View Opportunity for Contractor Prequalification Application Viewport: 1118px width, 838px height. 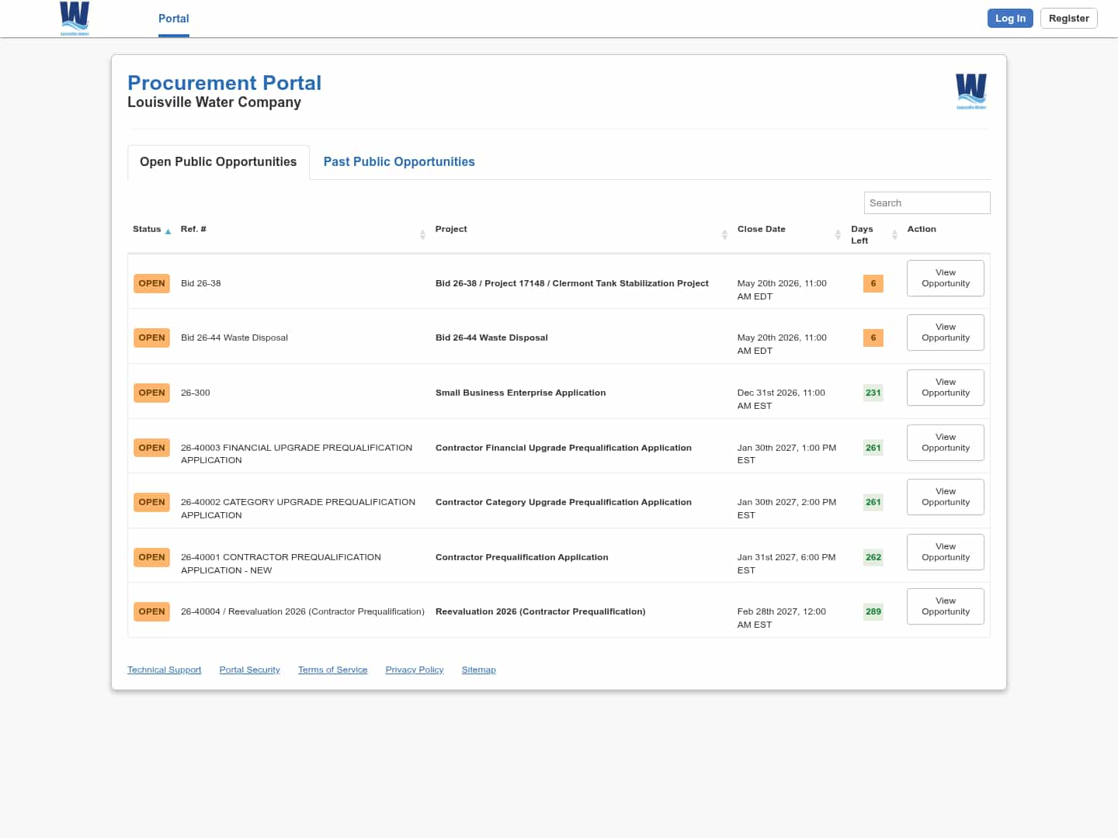click(x=946, y=552)
